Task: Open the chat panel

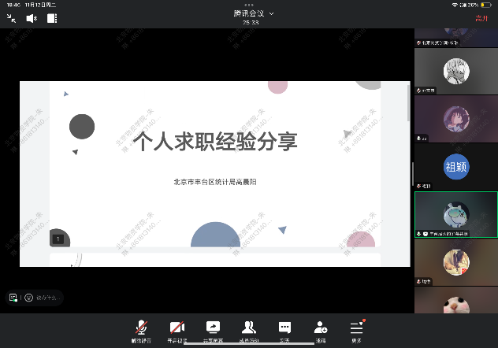Action: [285, 329]
